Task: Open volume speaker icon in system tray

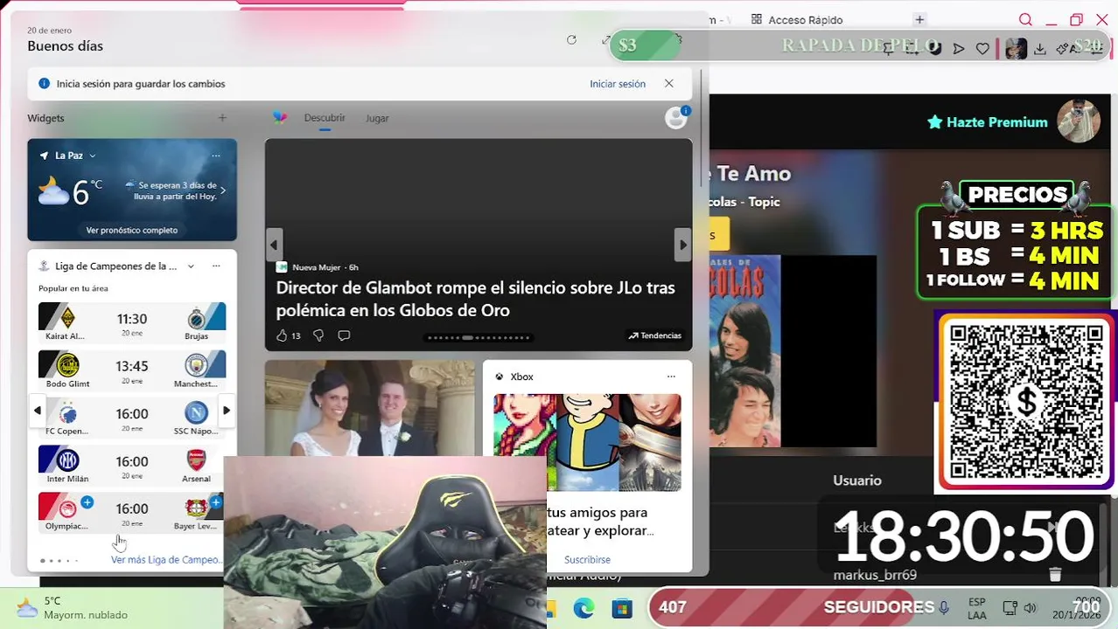Action: click(x=1031, y=608)
